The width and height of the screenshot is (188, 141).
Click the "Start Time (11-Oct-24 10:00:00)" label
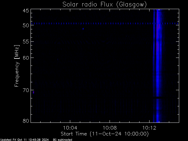(x=105, y=134)
